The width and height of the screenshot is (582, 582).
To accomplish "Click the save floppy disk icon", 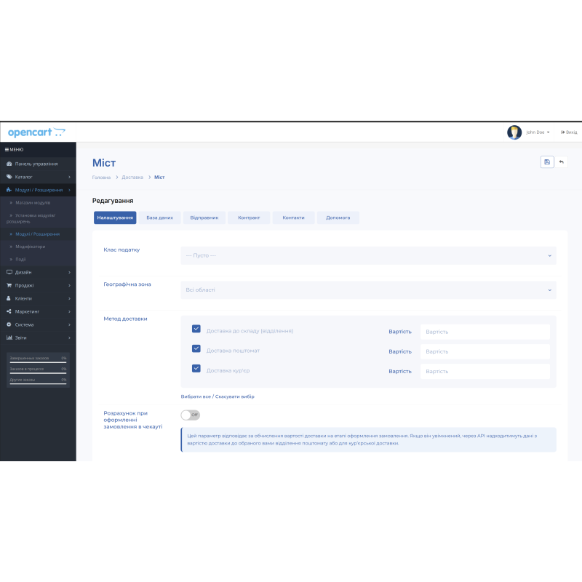I will [547, 162].
